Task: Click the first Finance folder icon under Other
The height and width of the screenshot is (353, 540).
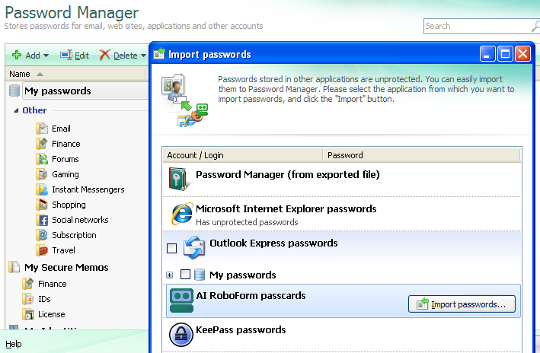Action: coord(42,144)
